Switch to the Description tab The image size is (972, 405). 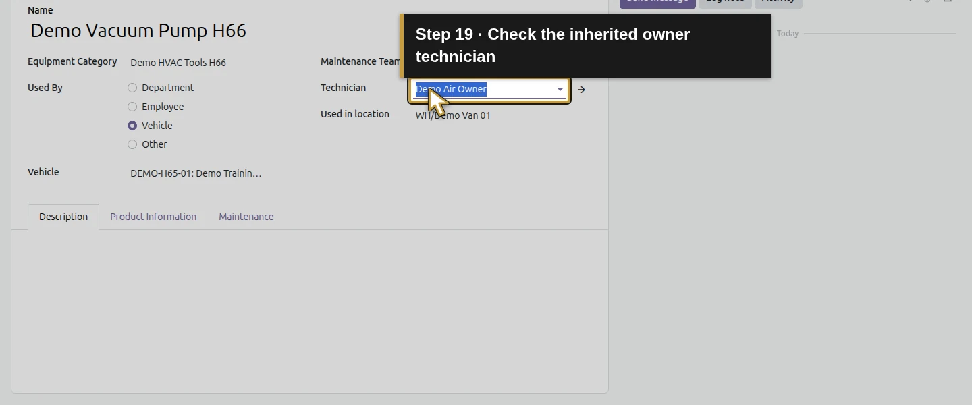point(63,217)
